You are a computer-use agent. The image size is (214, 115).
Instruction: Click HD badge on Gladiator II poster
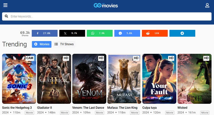coord(66,58)
